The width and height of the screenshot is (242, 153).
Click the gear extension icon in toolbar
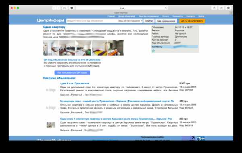(x=228, y=8)
